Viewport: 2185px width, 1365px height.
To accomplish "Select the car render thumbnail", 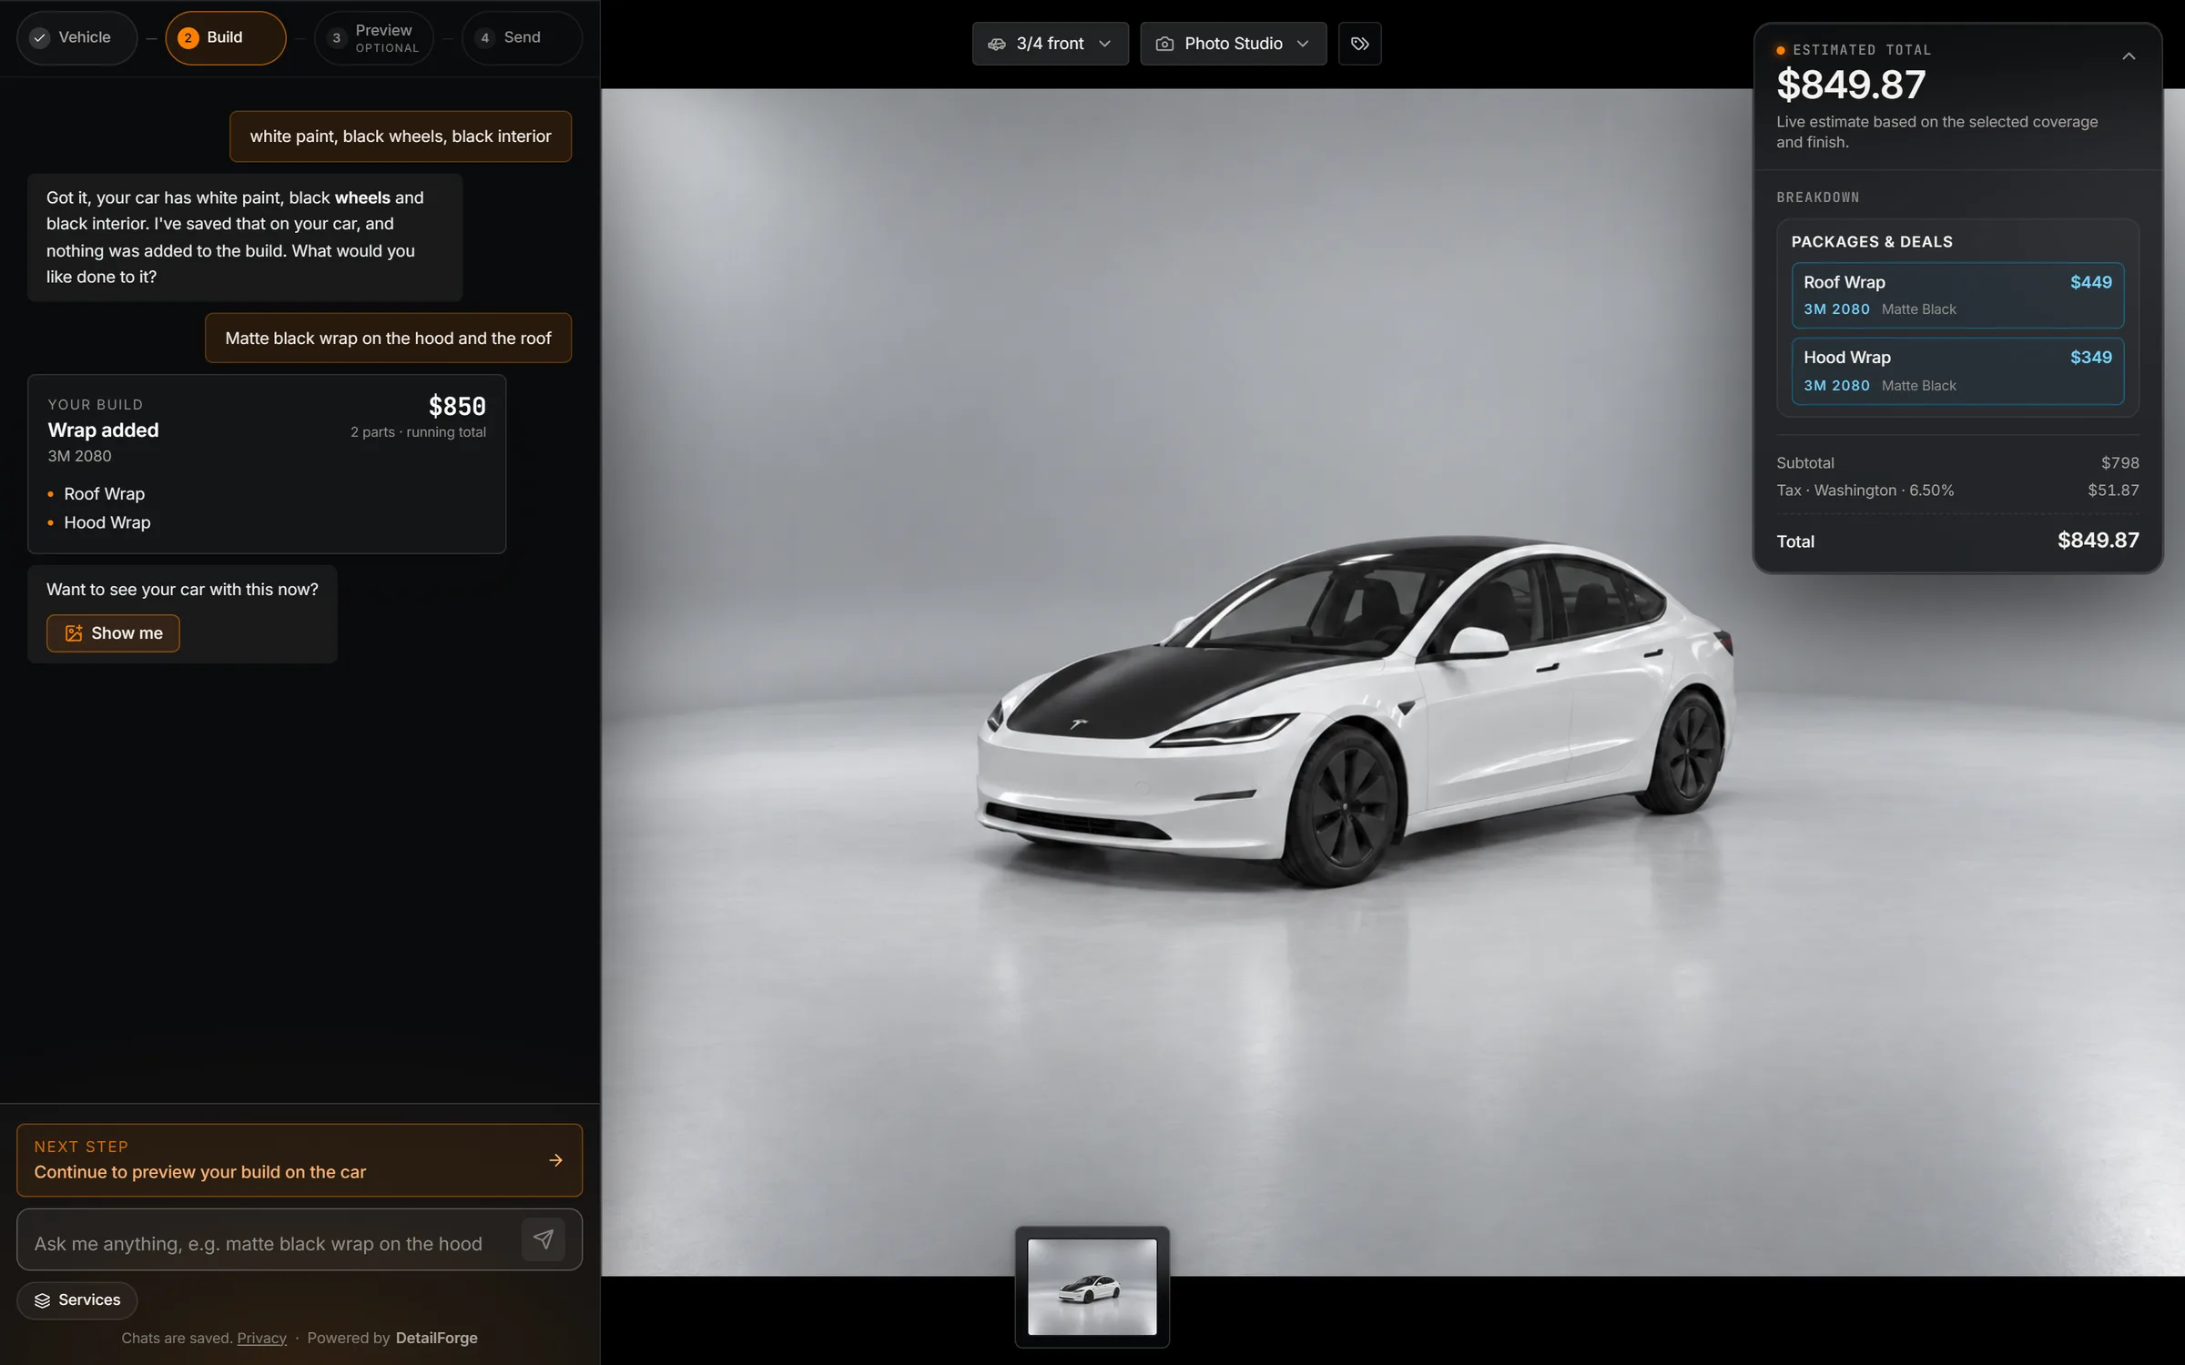I will pos(1092,1287).
